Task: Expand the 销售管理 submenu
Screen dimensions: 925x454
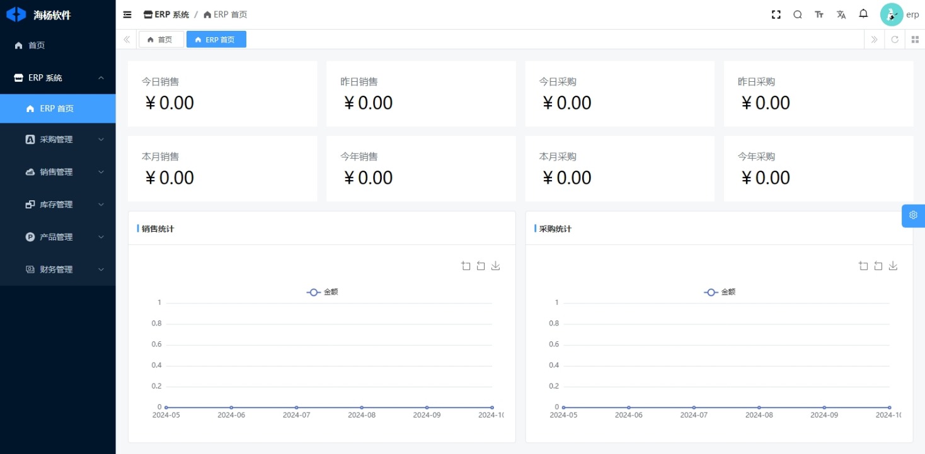Action: tap(57, 172)
